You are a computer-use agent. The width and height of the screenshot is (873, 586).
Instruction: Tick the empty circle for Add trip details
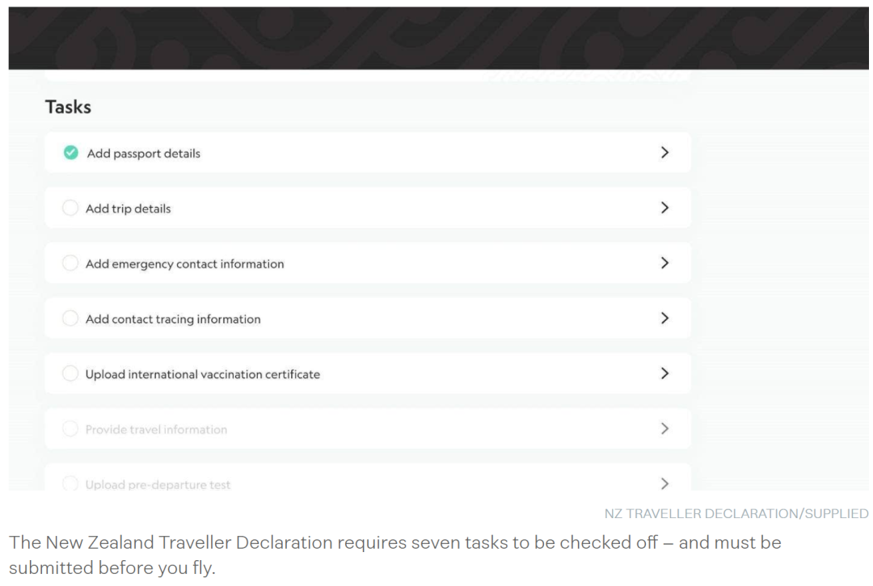pos(70,208)
